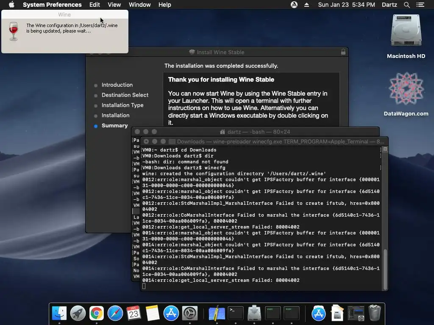This screenshot has height=325, width=434.
Task: Open the Help menu
Action: [x=165, y=5]
